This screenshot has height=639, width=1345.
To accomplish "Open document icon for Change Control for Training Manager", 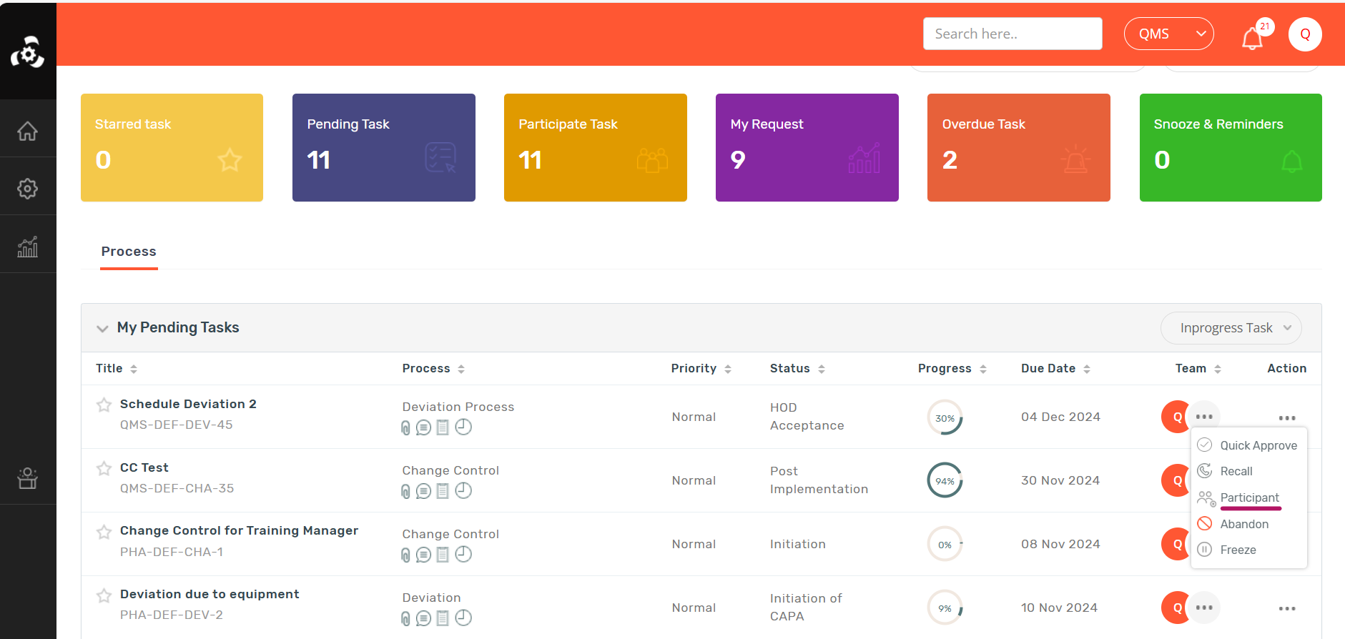I will 443,555.
